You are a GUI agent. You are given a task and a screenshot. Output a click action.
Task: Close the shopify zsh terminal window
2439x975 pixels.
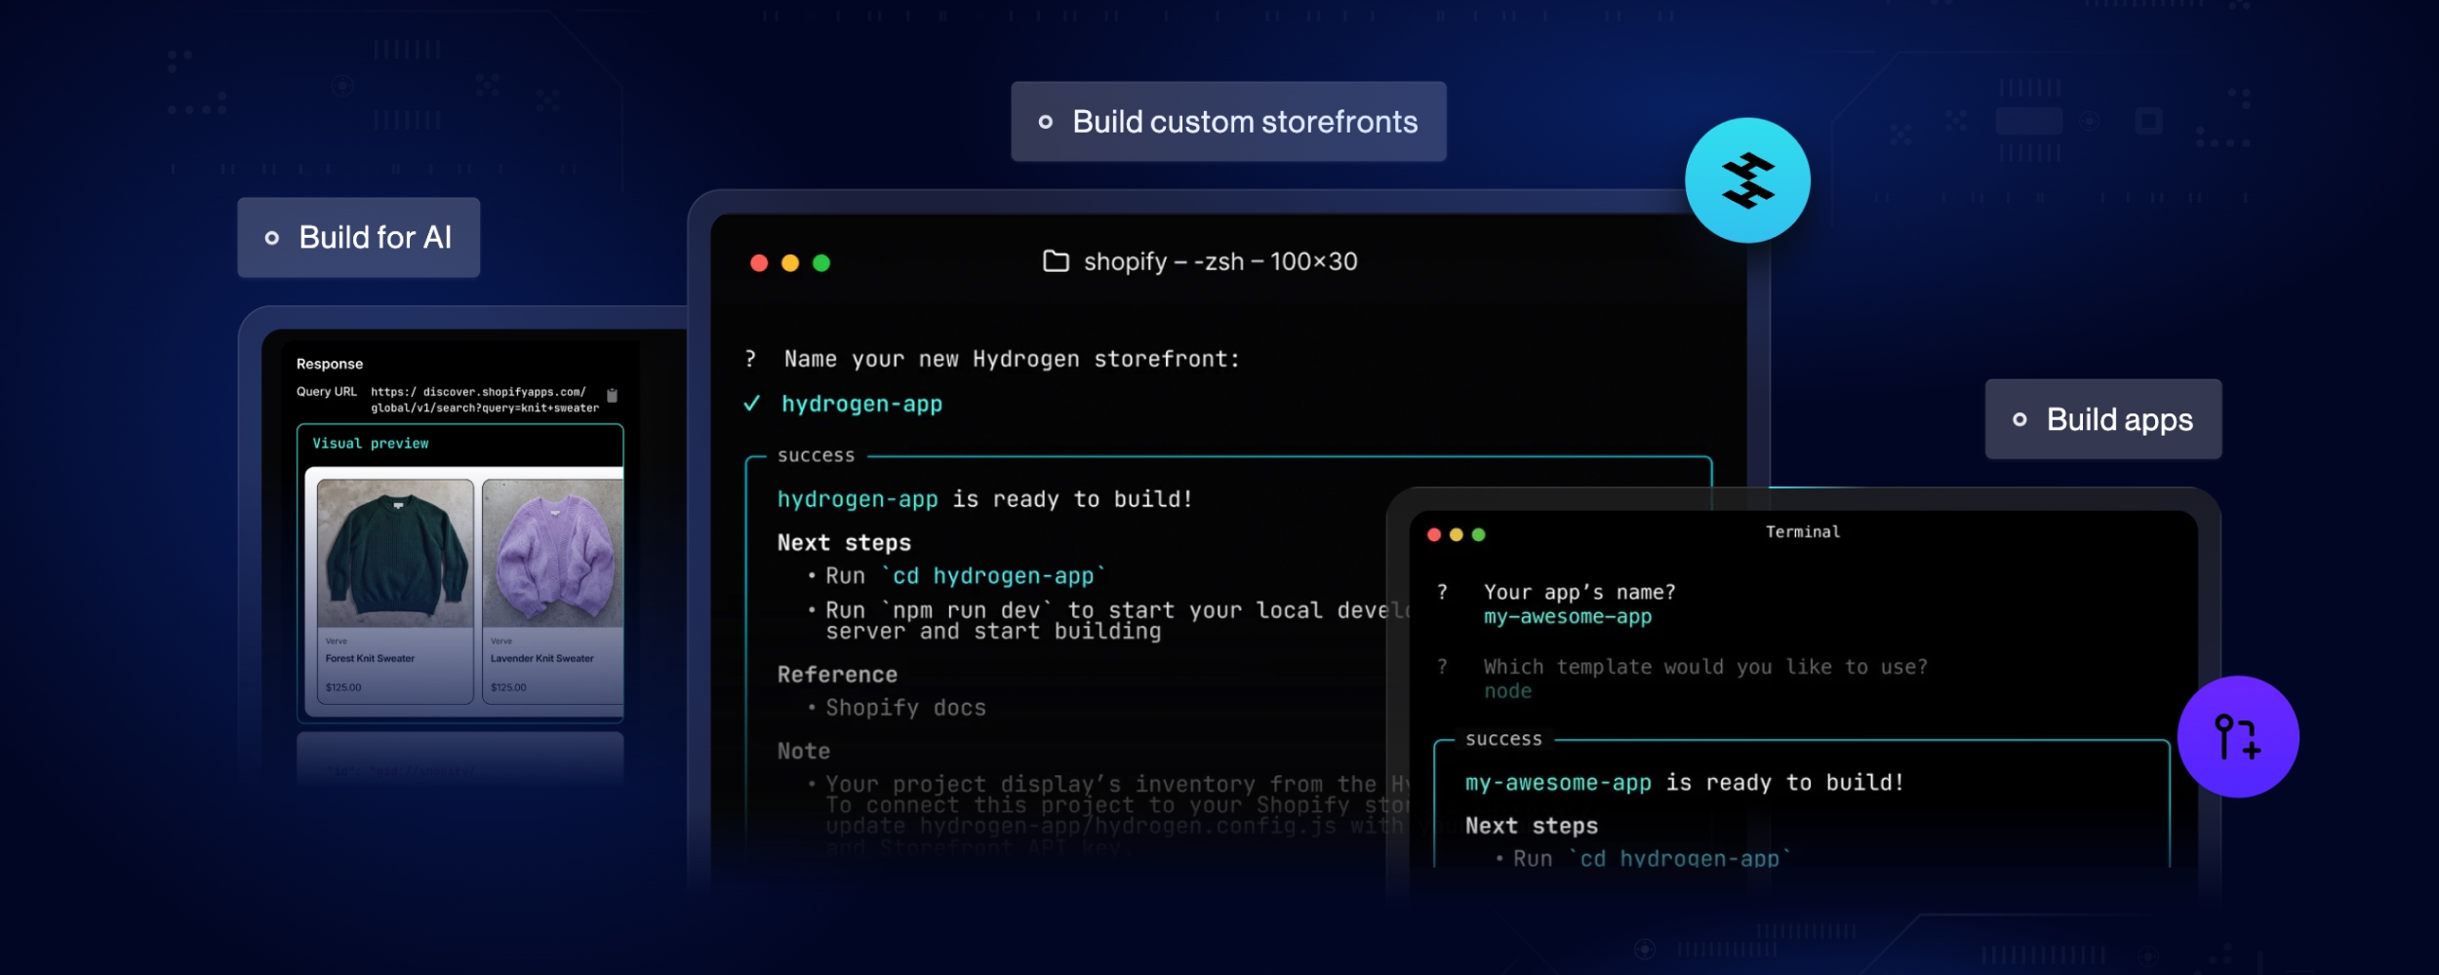[x=759, y=263]
